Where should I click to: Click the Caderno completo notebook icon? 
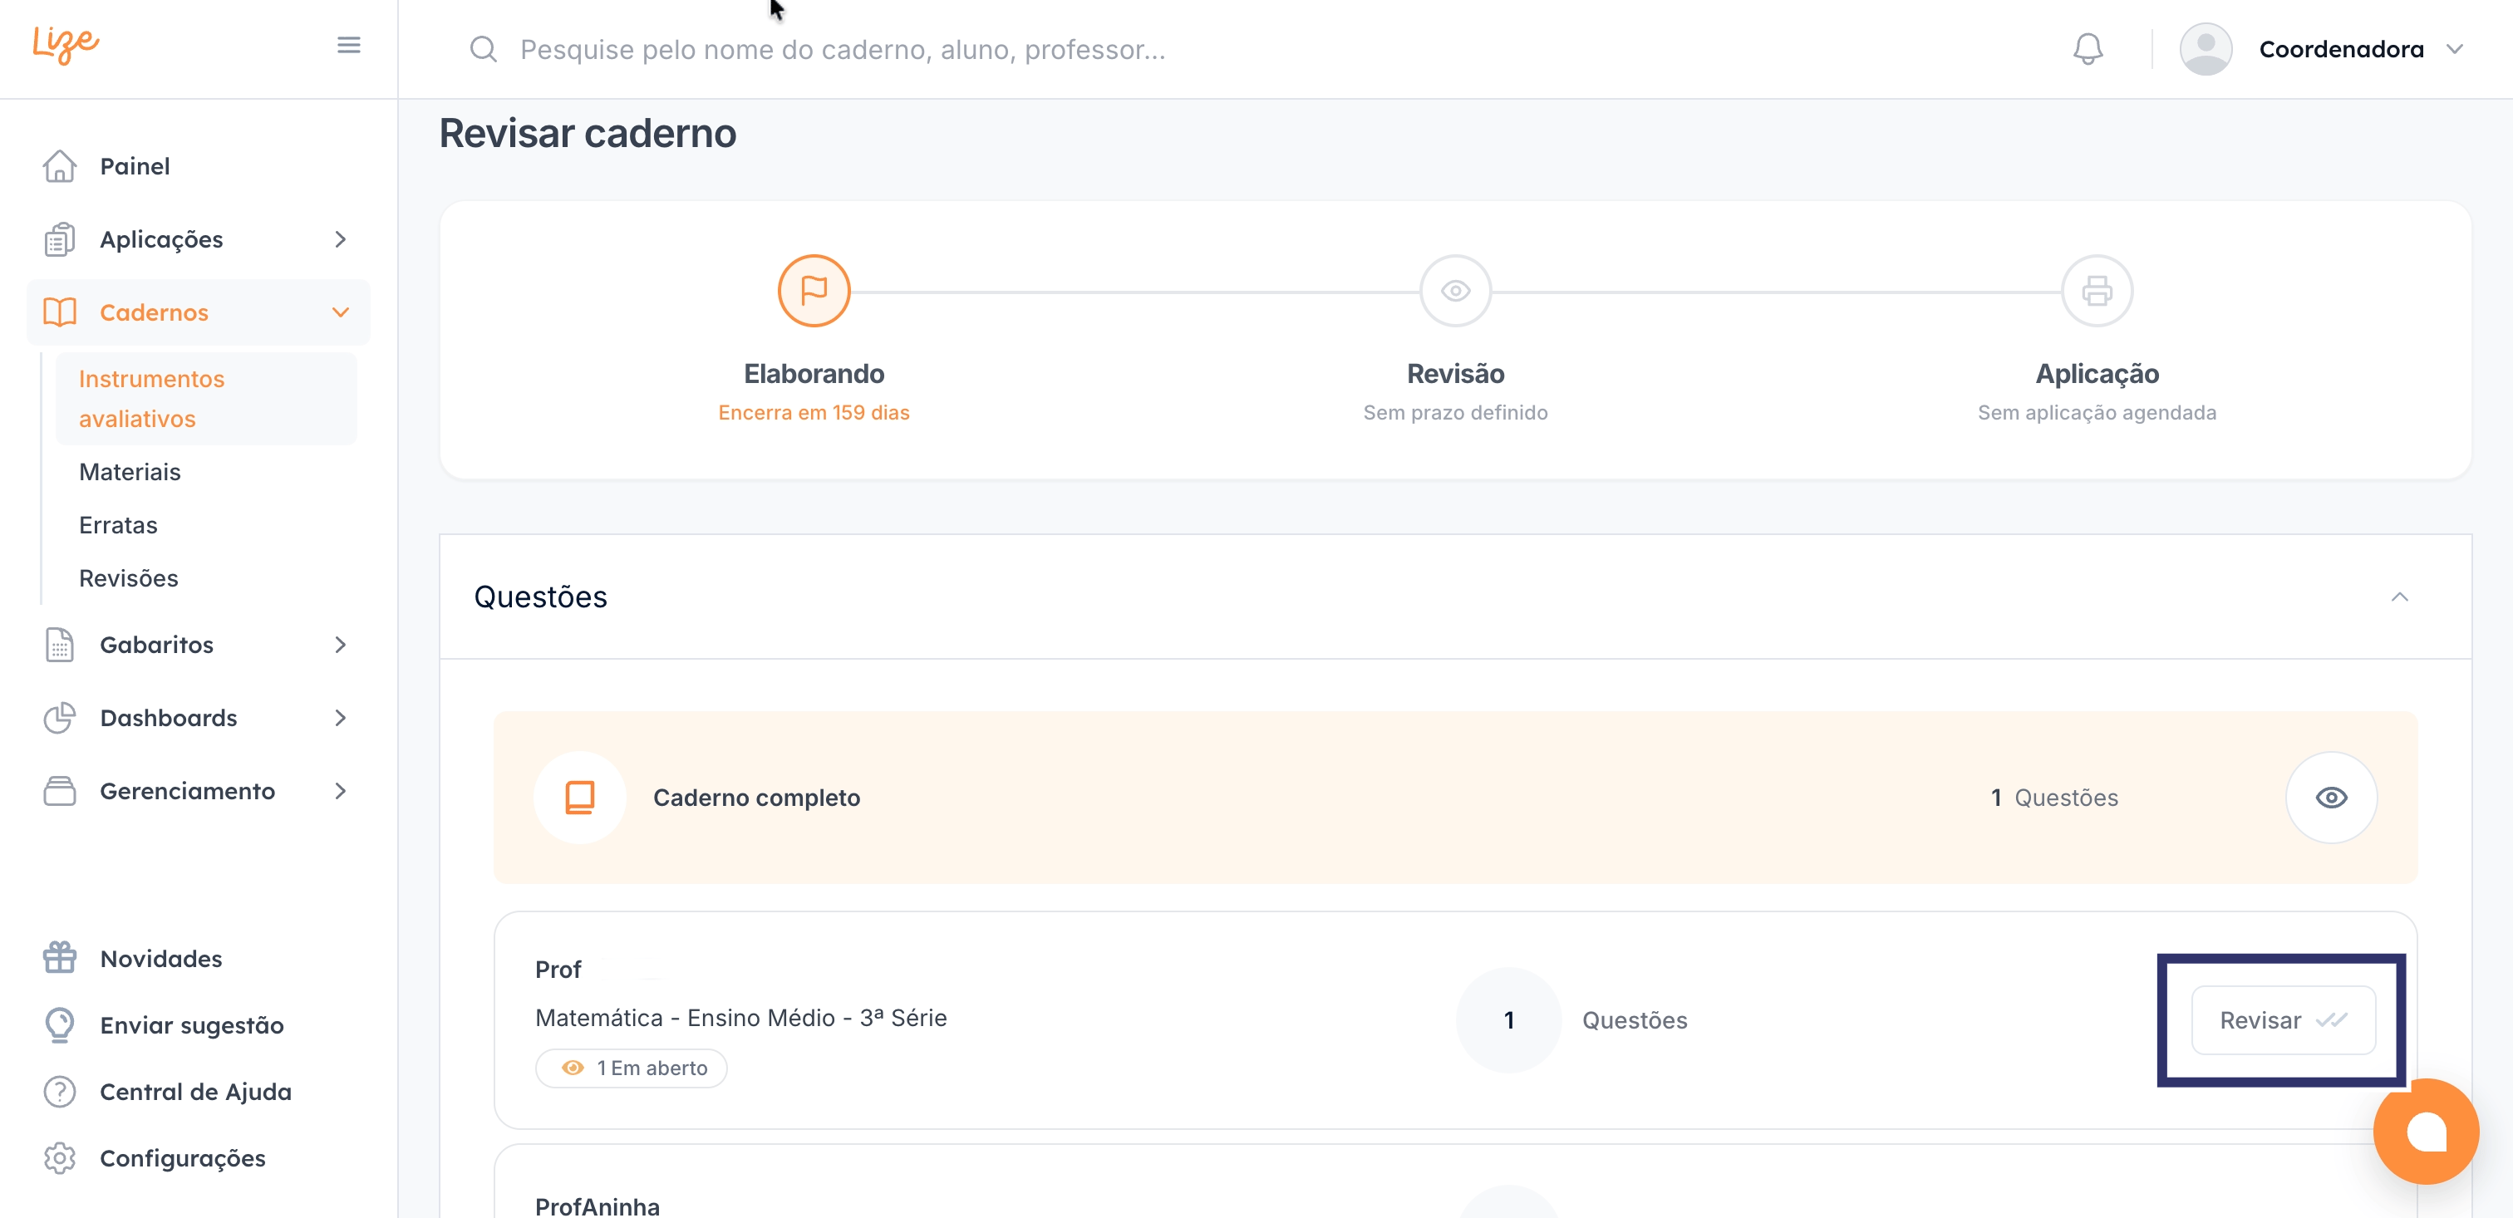point(579,798)
